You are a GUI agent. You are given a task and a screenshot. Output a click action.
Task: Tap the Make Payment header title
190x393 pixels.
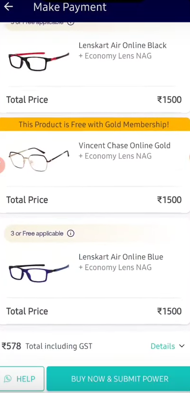[70, 7]
